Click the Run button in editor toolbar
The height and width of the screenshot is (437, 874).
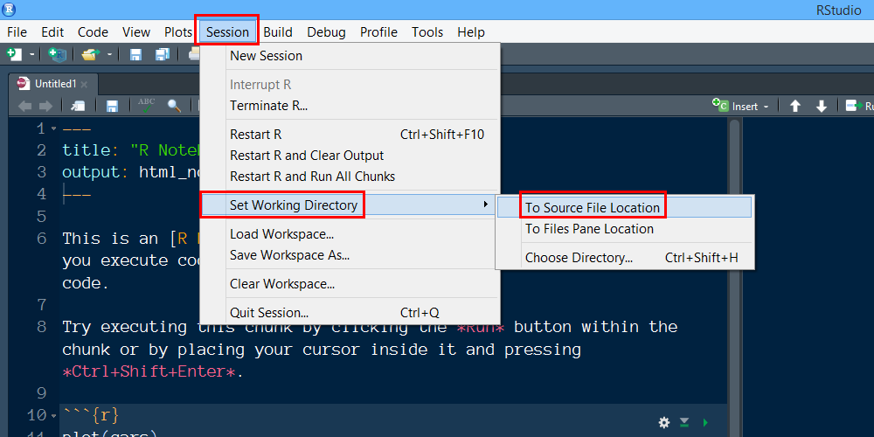click(x=859, y=106)
